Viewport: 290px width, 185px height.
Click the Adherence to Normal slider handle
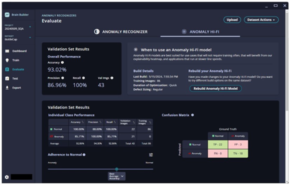[x=116, y=169]
